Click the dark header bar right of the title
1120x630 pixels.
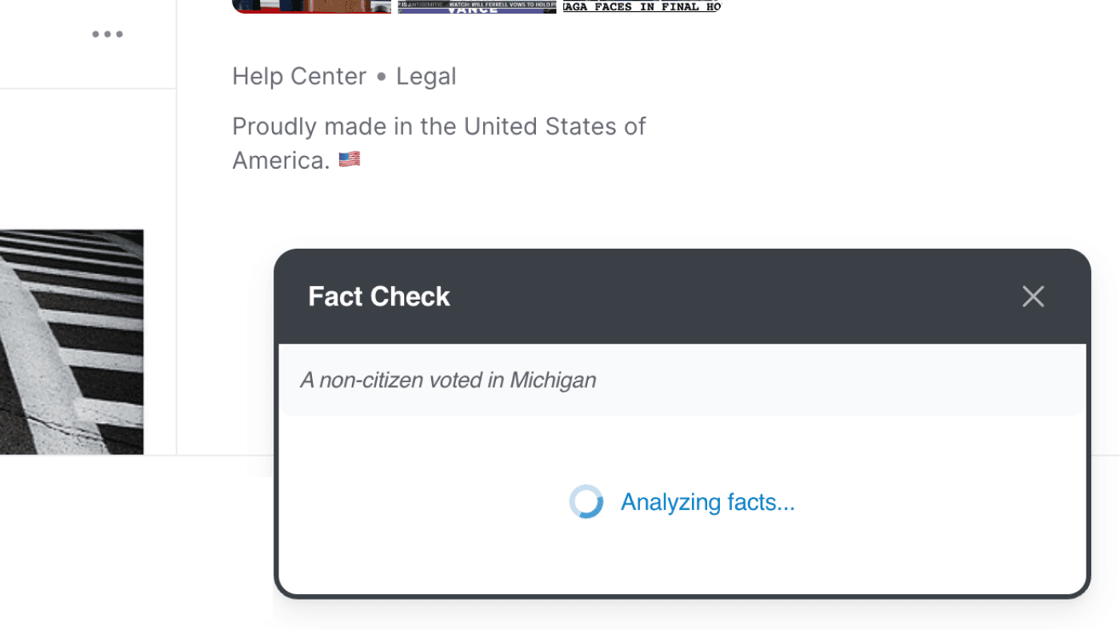720,297
